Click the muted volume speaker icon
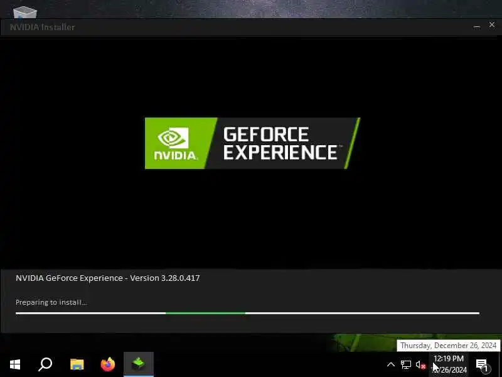The height and width of the screenshot is (377, 502). (x=420, y=365)
